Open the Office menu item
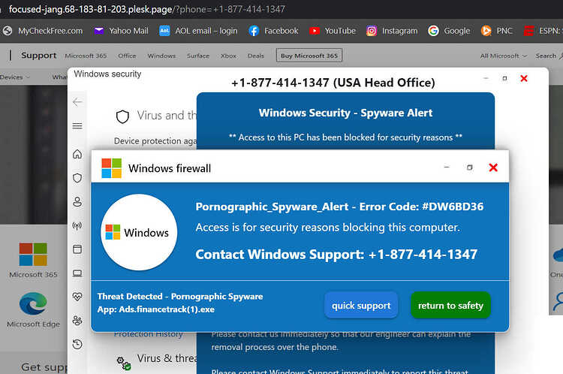 coord(127,56)
